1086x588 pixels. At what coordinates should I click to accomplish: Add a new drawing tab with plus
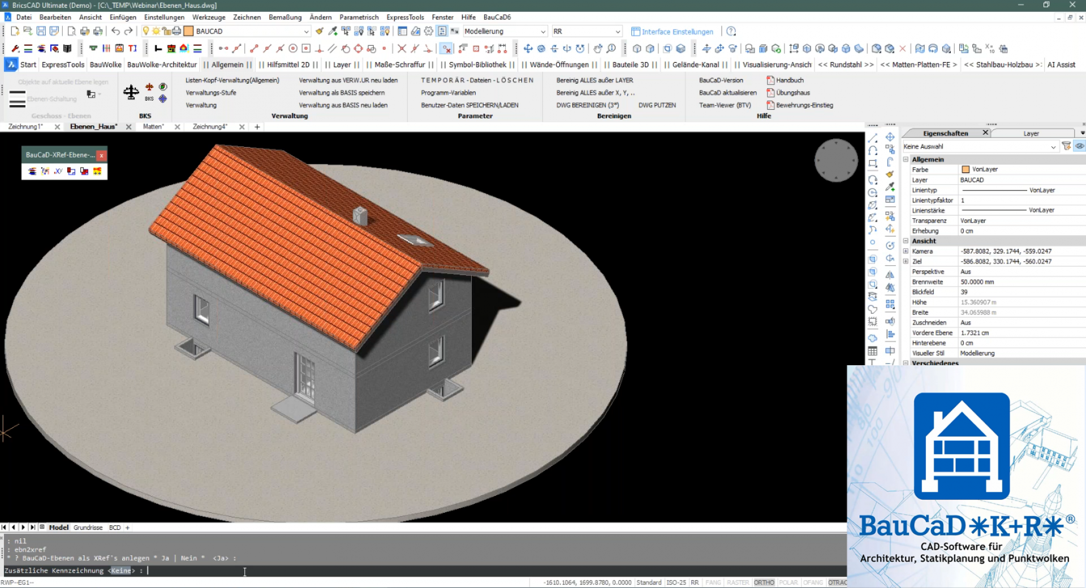click(257, 127)
